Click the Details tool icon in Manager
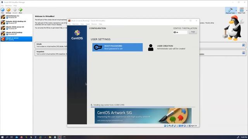The width and height of the screenshot is (248, 139). click(243, 45)
